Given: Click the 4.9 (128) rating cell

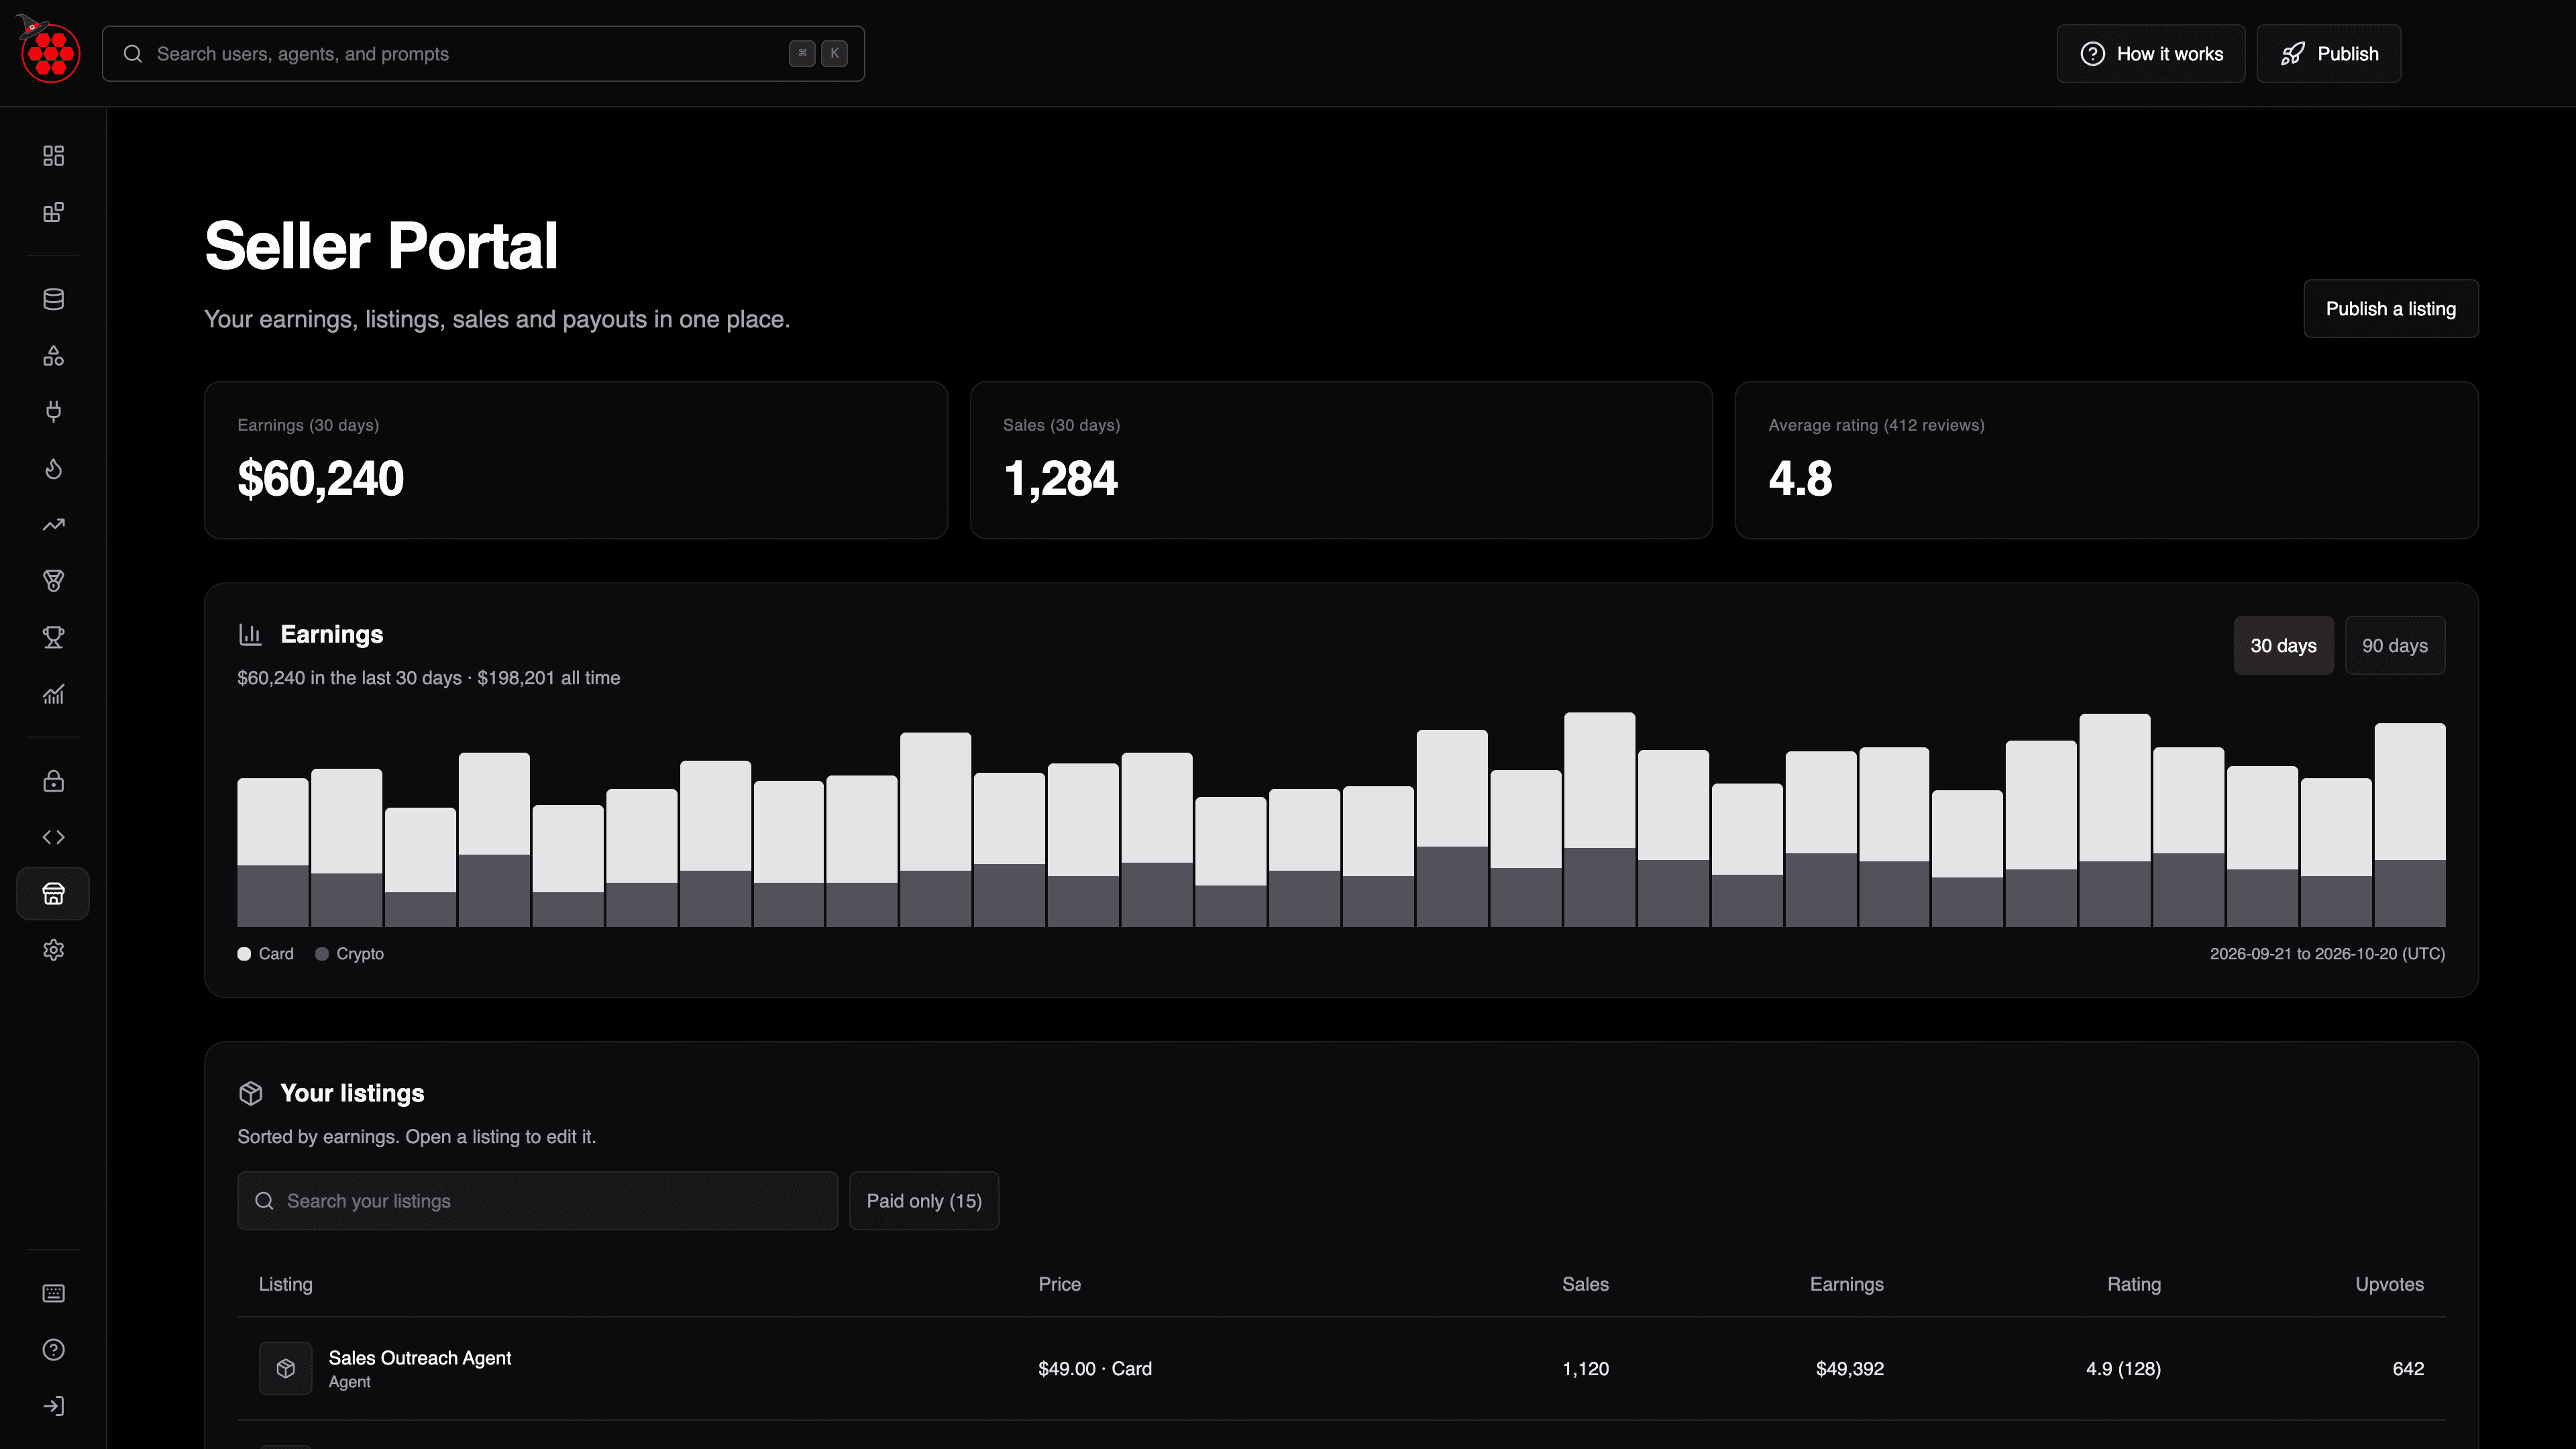Looking at the screenshot, I should (2123, 1369).
